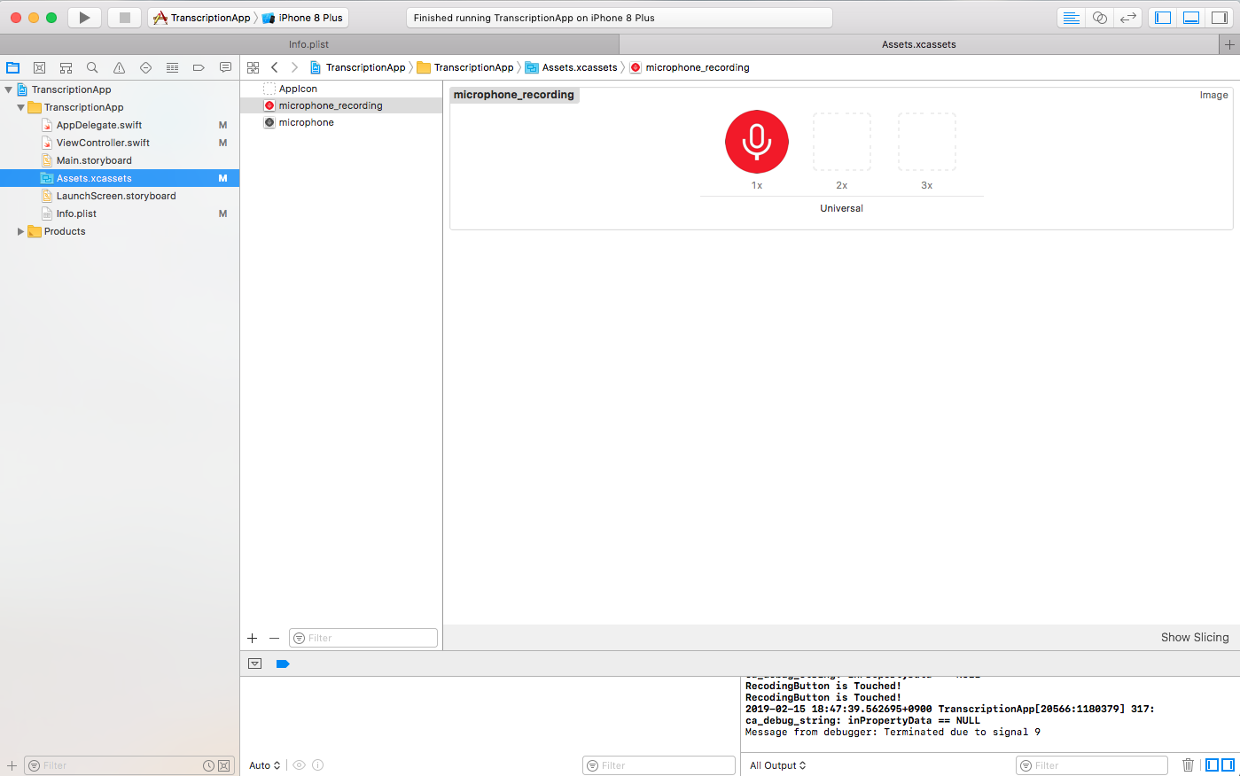Toggle Quick Look eye icon in debug bar

[x=300, y=765]
